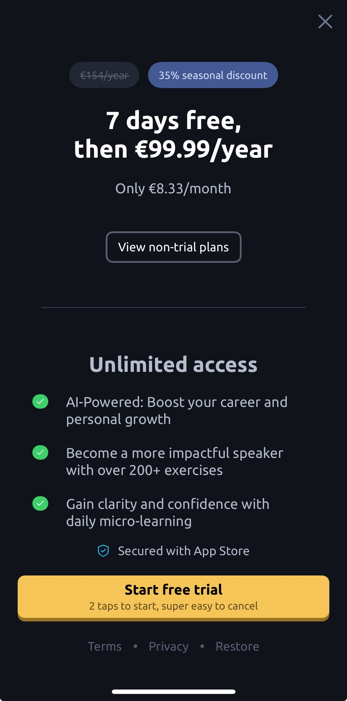Click the green checkmark beside daily micro-learning
The height and width of the screenshot is (701, 347).
pyautogui.click(x=41, y=504)
